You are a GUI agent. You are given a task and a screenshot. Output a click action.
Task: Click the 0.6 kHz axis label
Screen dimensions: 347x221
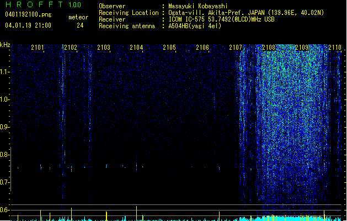pyautogui.click(x=4, y=210)
